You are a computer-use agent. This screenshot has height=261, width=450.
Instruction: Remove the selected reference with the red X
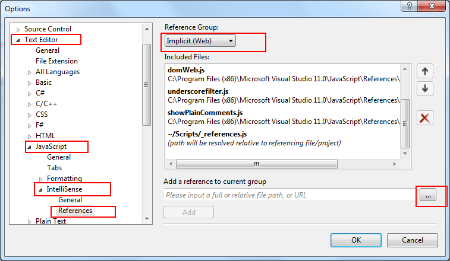tap(425, 118)
